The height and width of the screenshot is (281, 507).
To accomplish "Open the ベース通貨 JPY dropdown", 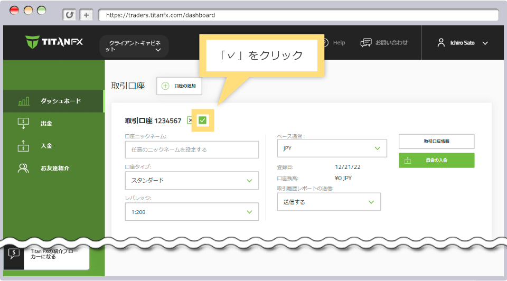I will click(x=332, y=148).
